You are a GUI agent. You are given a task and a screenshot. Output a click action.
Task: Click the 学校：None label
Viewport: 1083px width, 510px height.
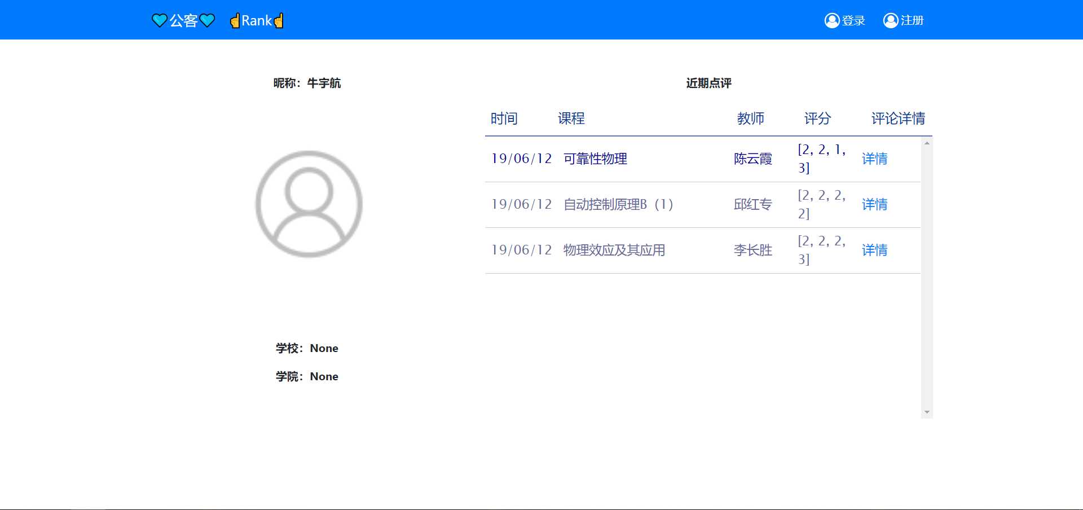[x=307, y=348]
